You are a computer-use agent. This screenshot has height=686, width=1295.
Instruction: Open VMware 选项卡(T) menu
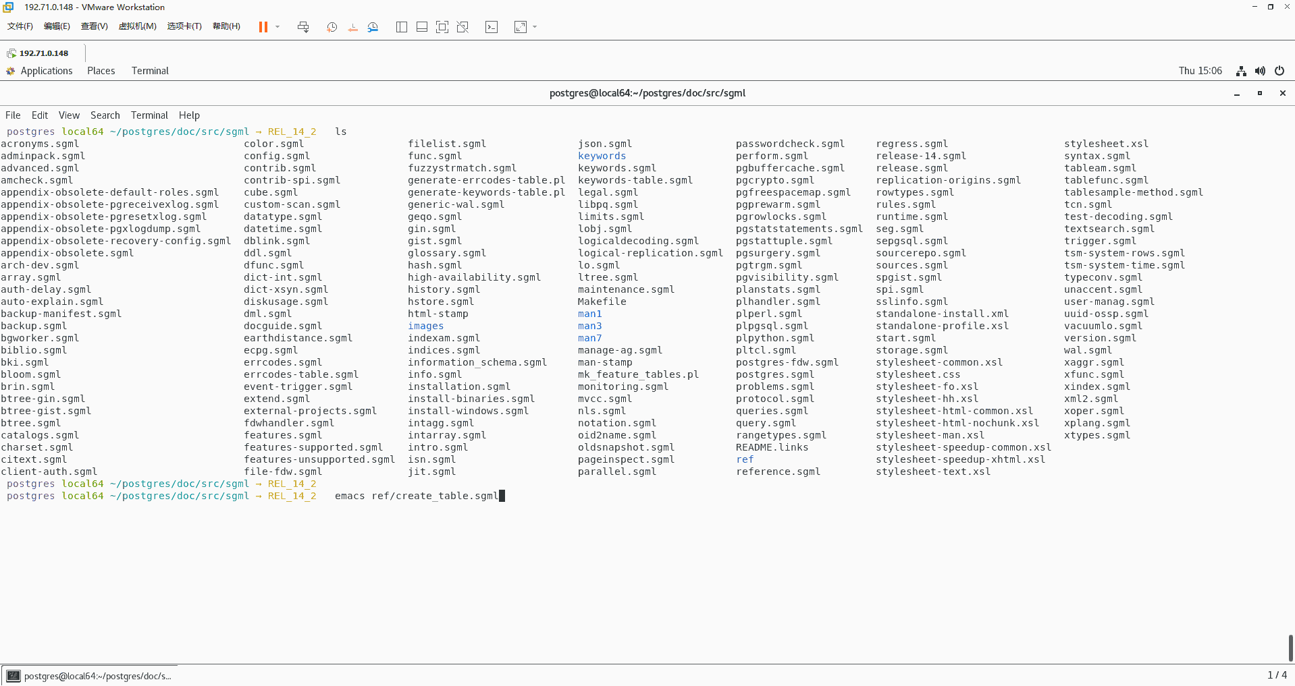(x=184, y=26)
